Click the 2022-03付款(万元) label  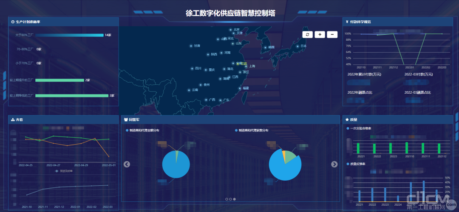pos(419,75)
